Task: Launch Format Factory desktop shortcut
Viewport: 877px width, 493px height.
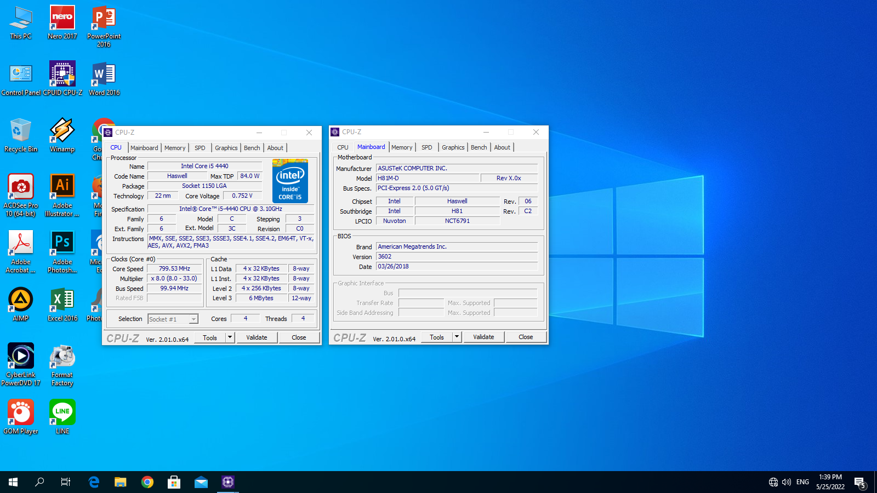Action: [x=62, y=365]
